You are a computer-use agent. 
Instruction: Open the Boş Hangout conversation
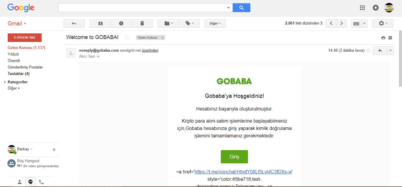point(33,163)
